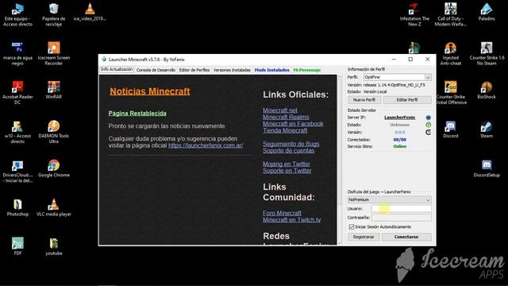Open the Seguimiento de Bugs link
The image size is (508, 286).
(291, 144)
